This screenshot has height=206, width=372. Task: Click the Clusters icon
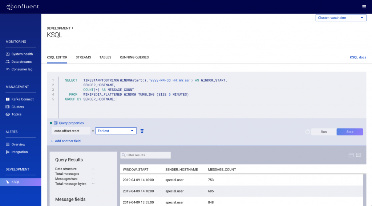coord(8,107)
